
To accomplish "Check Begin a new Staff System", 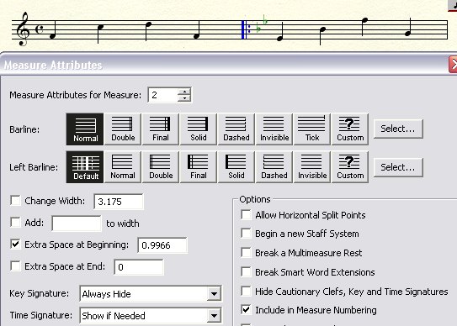I will coord(246,234).
